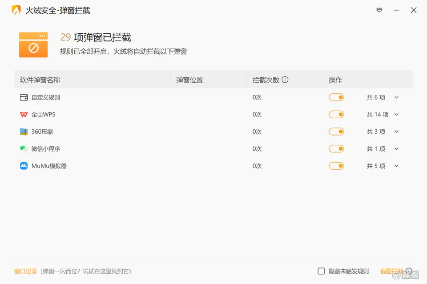Viewport: 427px width, 284px height.
Task: Toggle off blocking for 金山WPS
Action: point(336,115)
